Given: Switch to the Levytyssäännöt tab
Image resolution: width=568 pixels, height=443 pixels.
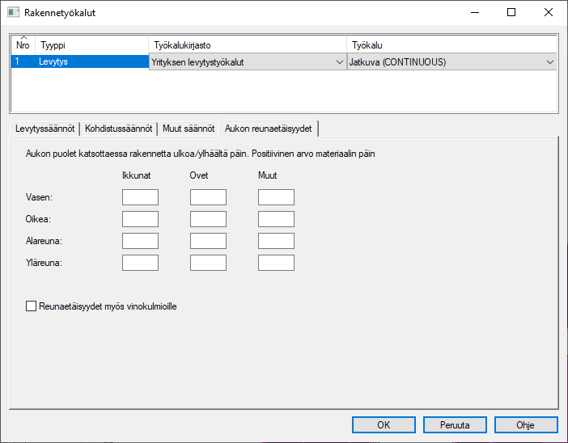Looking at the screenshot, I should [45, 129].
